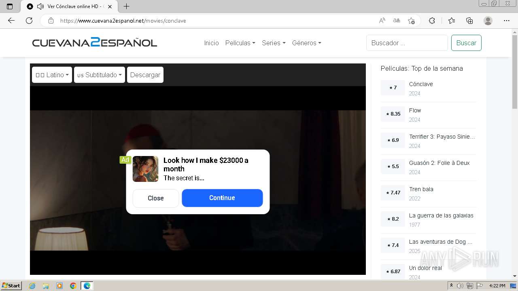Switch to Edge in taskbar
Image resolution: width=518 pixels, height=291 pixels.
coord(87,286)
